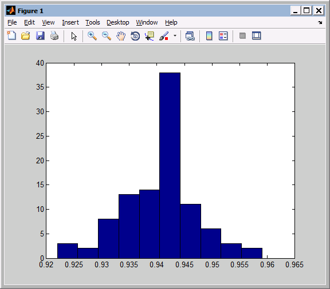The image size is (330, 289).
Task: Select the Pan hand tool
Action: click(x=121, y=36)
